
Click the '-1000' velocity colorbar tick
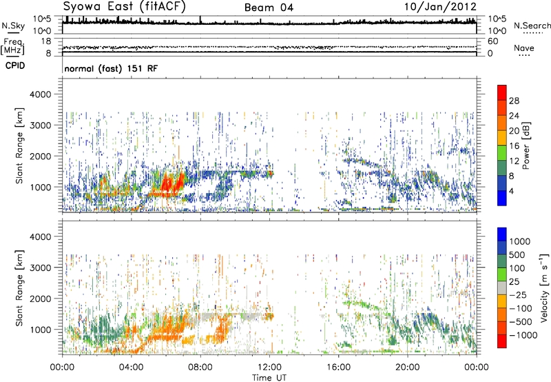(523, 335)
